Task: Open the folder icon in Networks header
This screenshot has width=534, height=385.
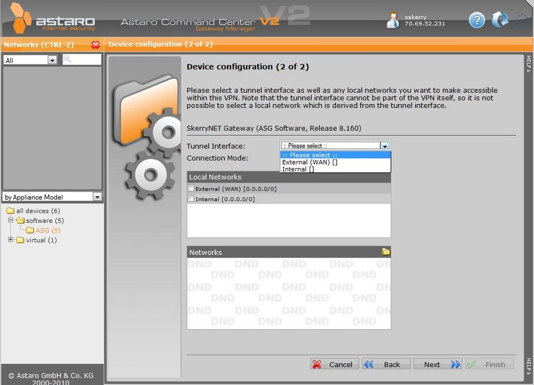Action: click(386, 252)
